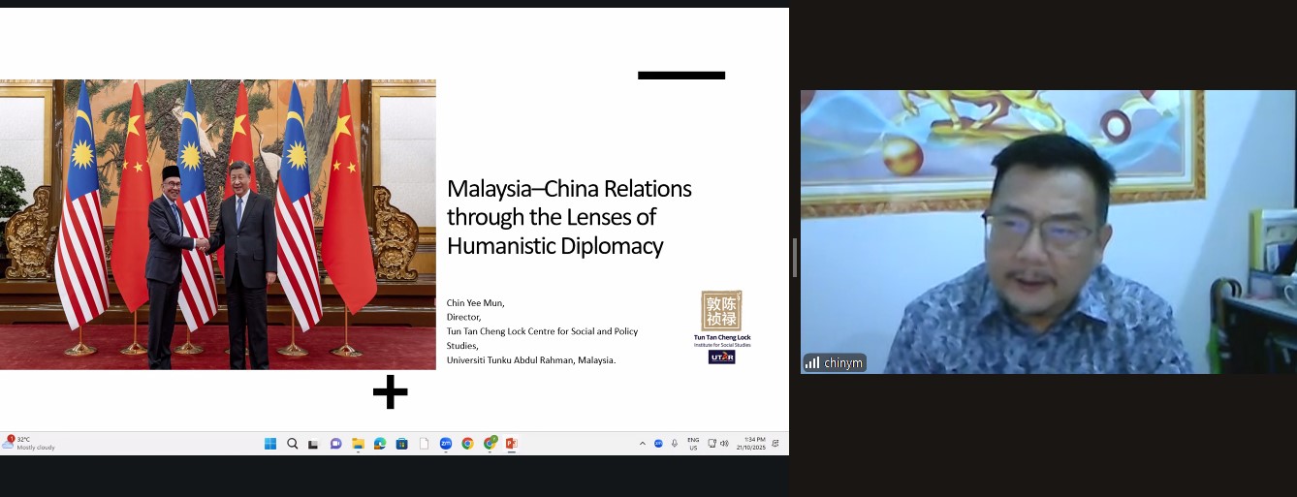1297x497 pixels.
Task: Click the taskbar Search magnifier icon
Action: [292, 444]
